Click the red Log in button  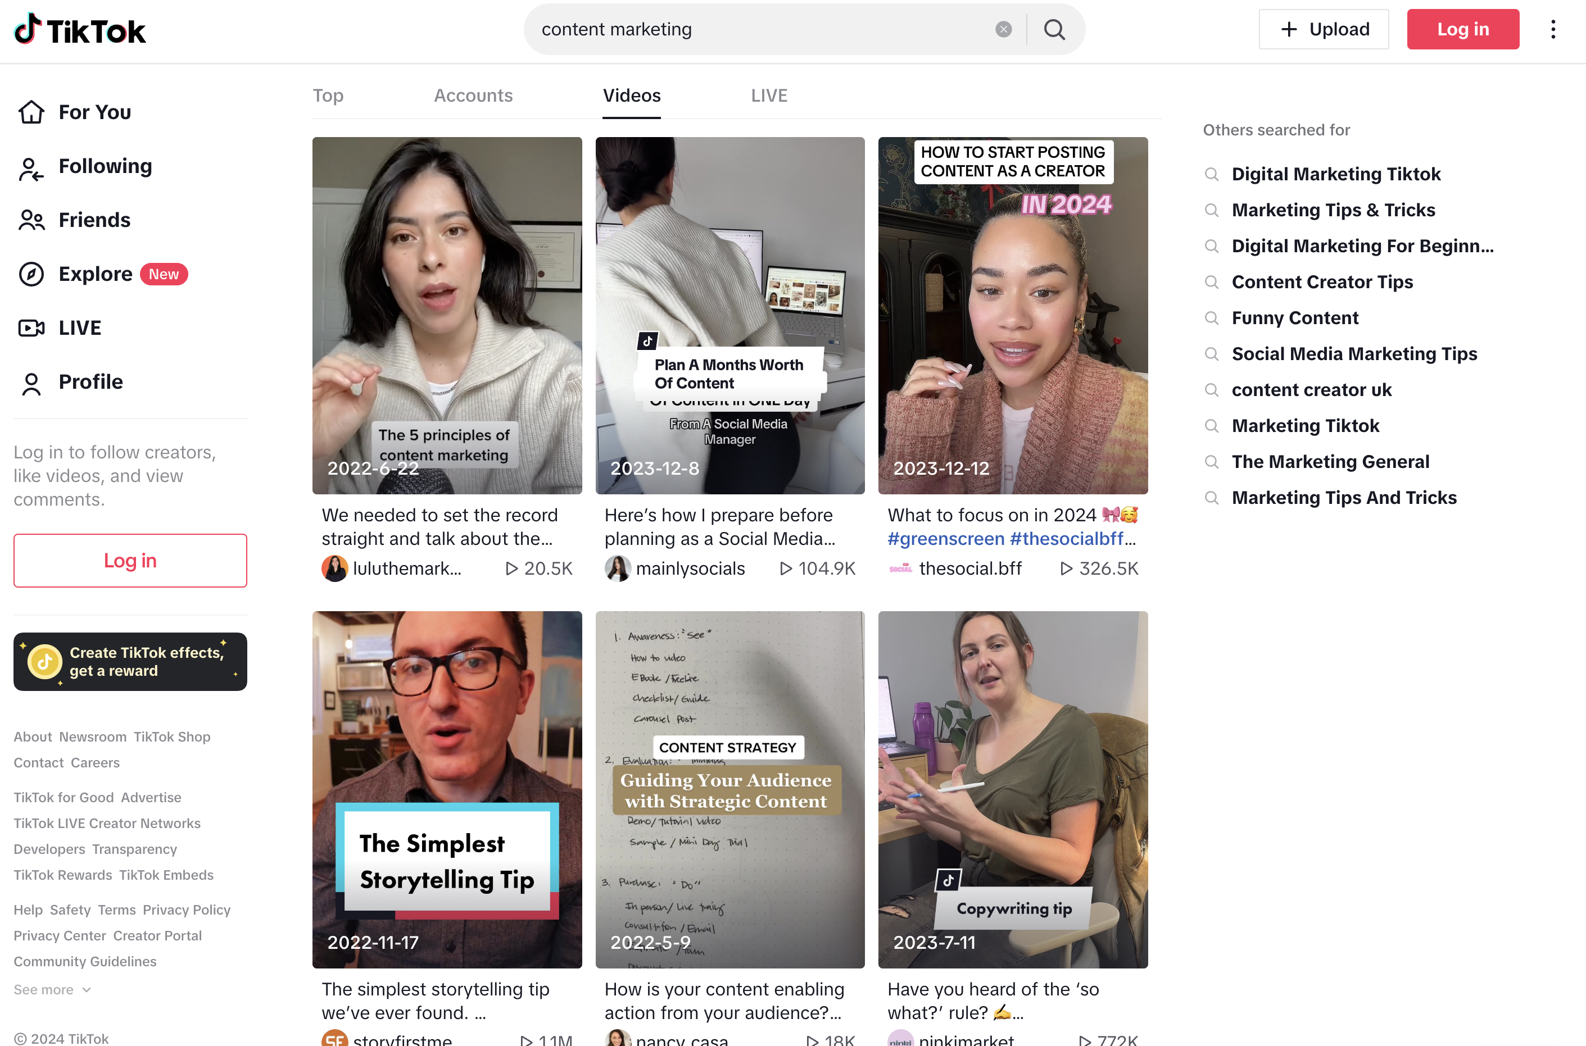point(1462,29)
